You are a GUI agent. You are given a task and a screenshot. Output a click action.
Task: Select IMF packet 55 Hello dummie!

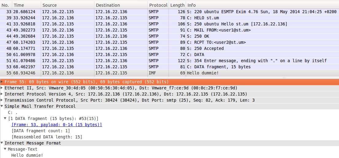click(x=169, y=73)
